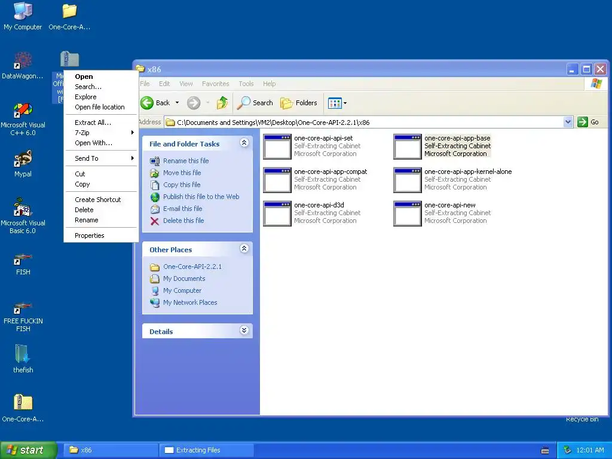Image resolution: width=612 pixels, height=459 pixels.
Task: Select one-core-api-d3d file
Action: click(x=312, y=213)
